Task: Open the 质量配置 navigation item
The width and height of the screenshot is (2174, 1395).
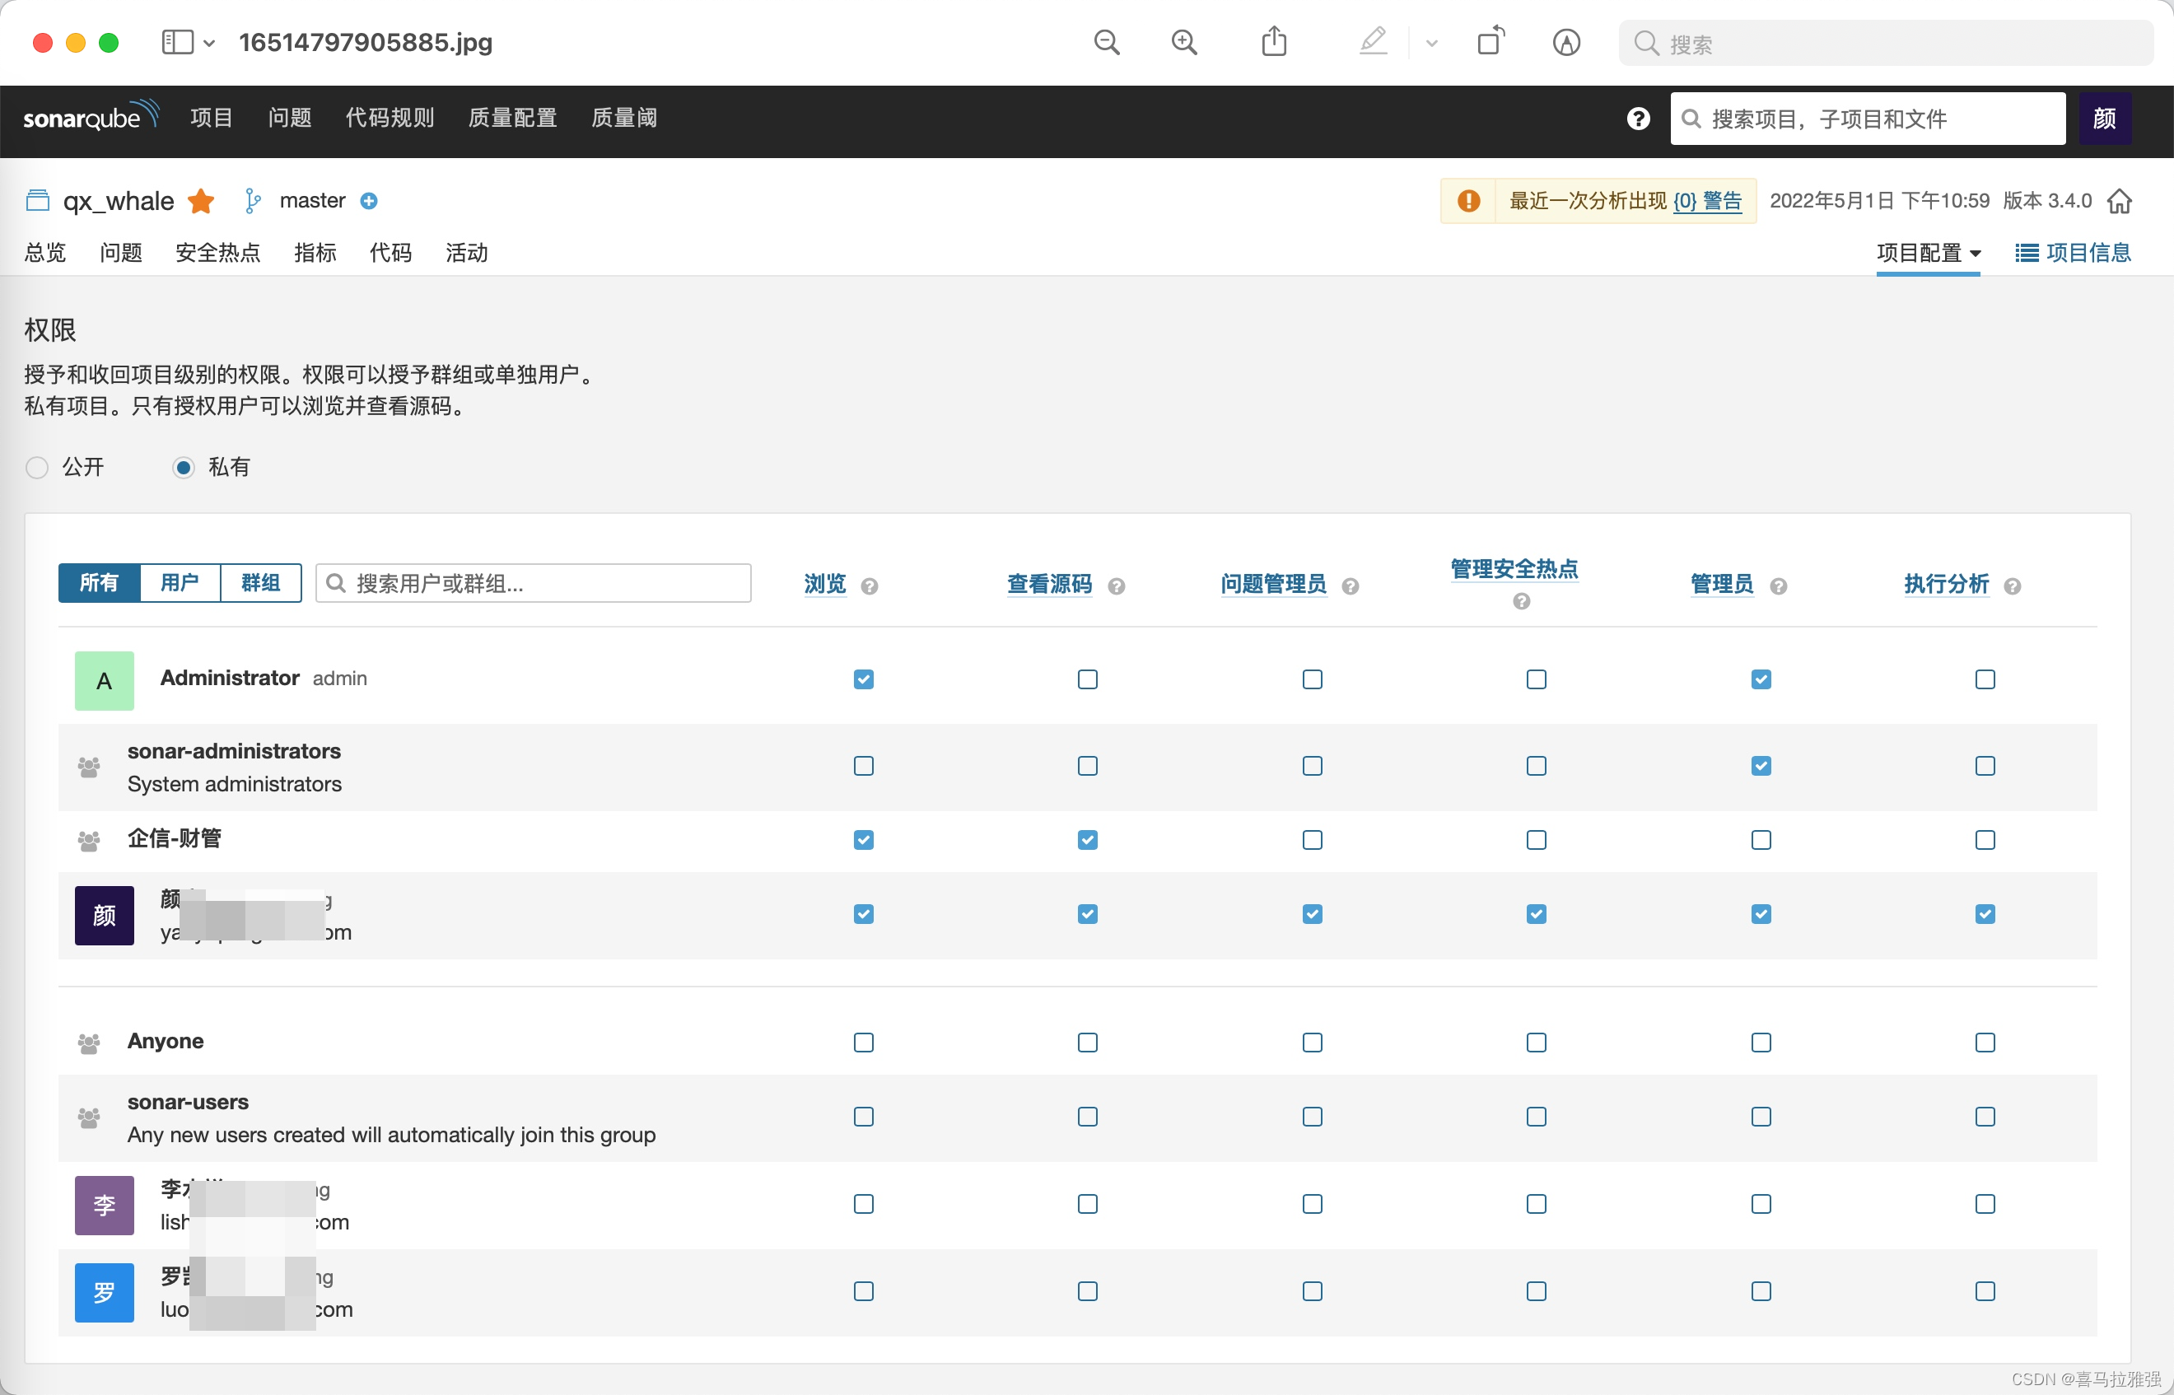Action: pos(512,118)
